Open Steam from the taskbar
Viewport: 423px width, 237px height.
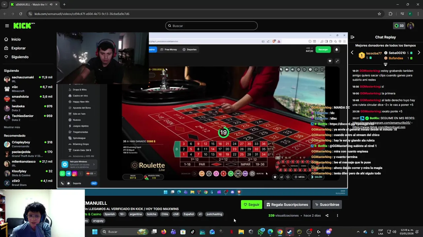[289, 232]
